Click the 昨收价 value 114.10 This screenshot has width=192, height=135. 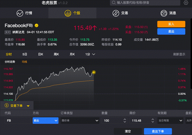[x=117, y=40]
